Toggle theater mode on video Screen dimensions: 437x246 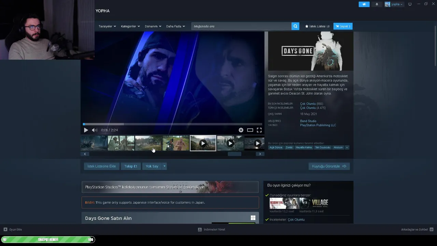pos(250,130)
